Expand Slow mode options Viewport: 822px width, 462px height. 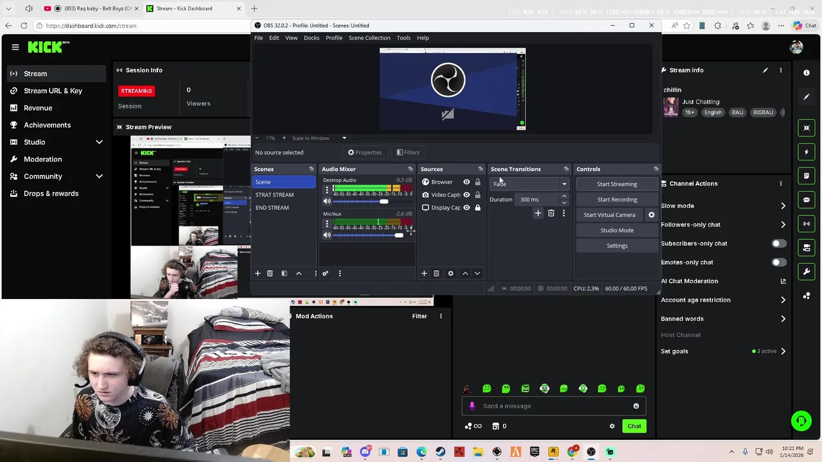click(783, 206)
